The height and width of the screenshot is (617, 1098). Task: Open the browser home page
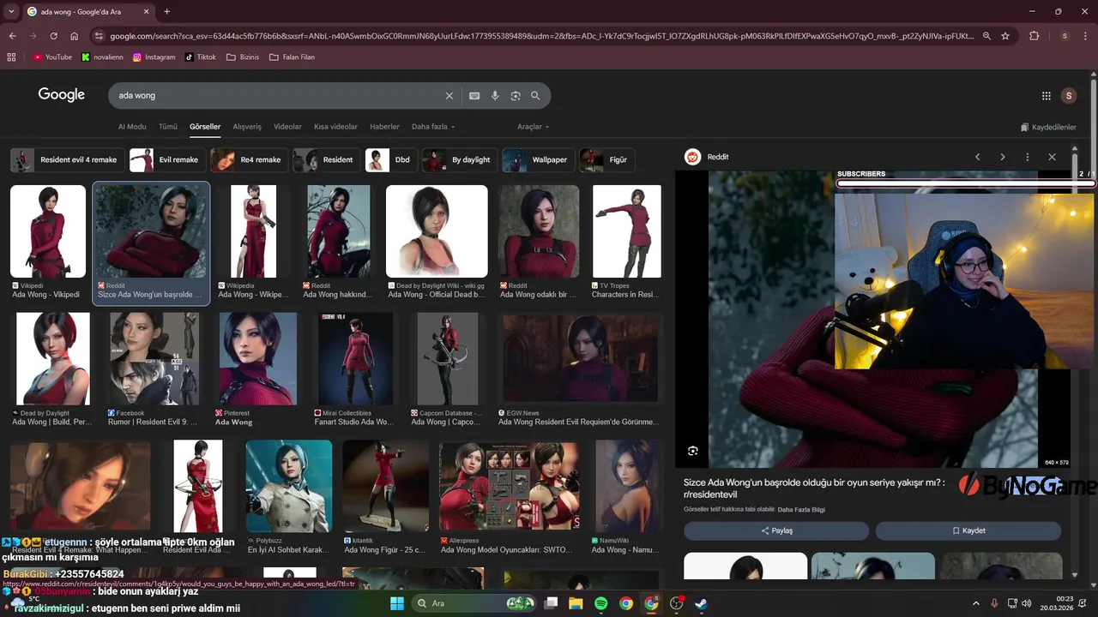point(74,36)
